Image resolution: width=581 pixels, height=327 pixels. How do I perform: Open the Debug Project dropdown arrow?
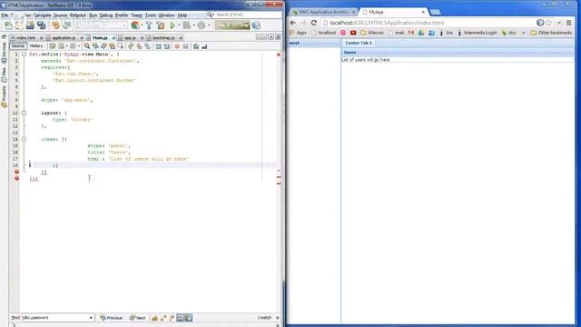pos(193,25)
